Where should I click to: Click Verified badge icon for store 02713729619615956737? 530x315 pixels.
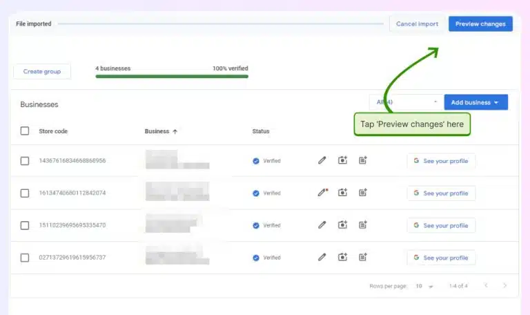(256, 258)
